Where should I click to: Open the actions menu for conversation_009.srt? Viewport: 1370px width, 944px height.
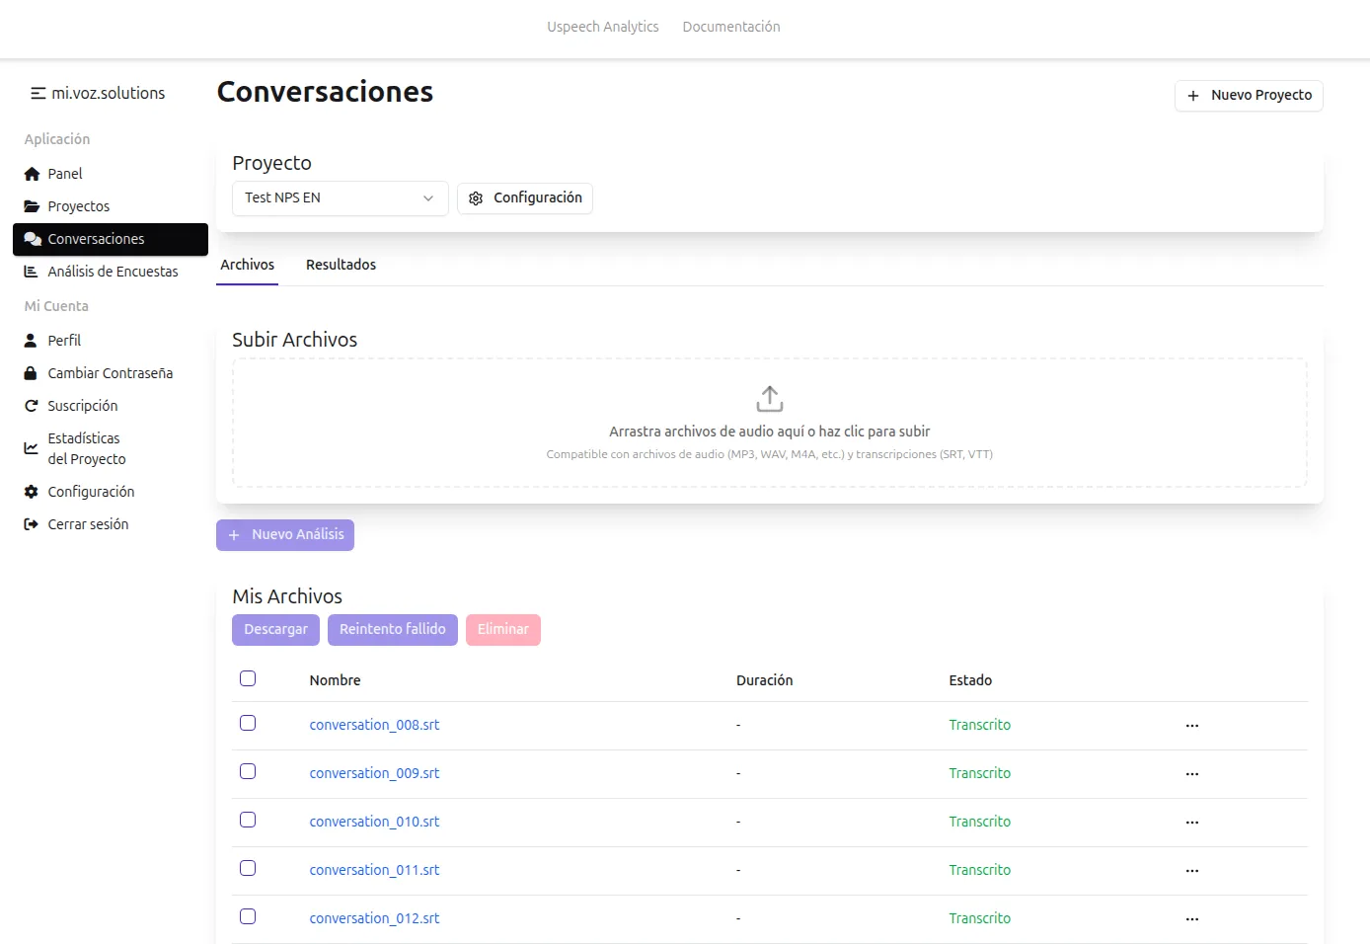(1191, 773)
